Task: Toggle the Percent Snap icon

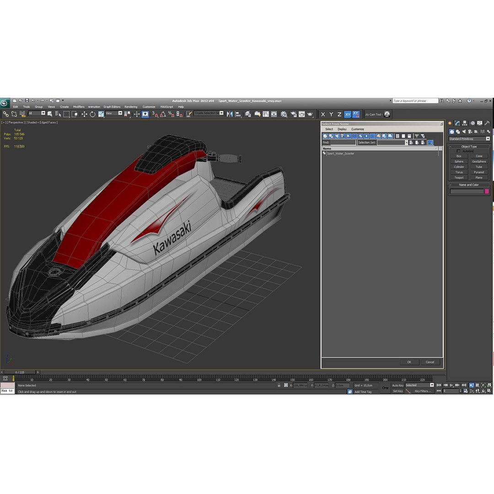Action: [171, 114]
